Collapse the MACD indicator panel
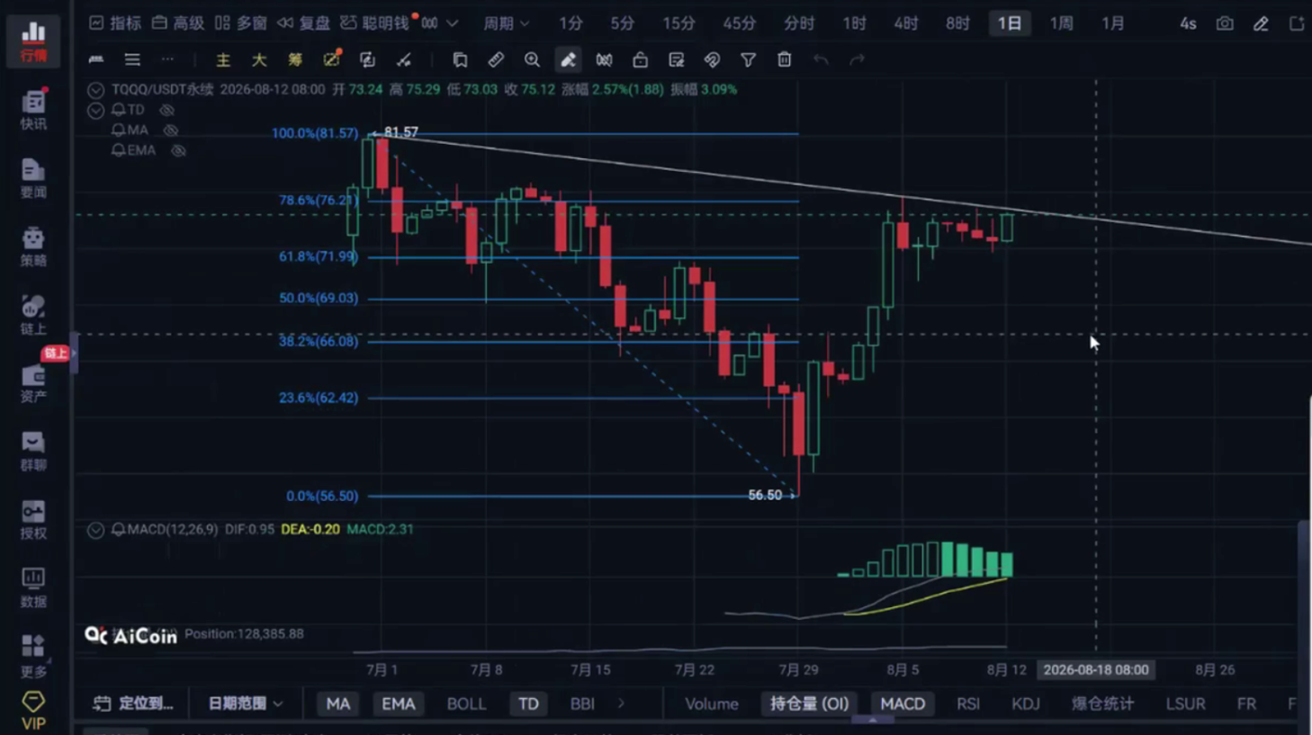Image resolution: width=1312 pixels, height=735 pixels. pos(95,530)
